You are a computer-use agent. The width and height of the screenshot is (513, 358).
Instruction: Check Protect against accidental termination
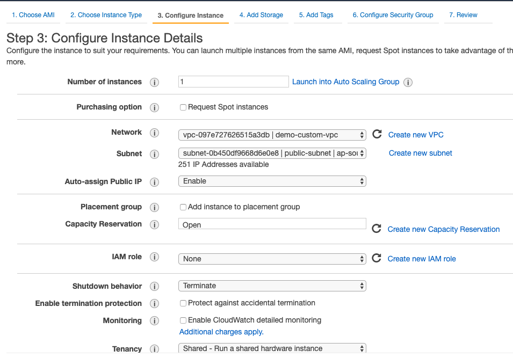183,303
